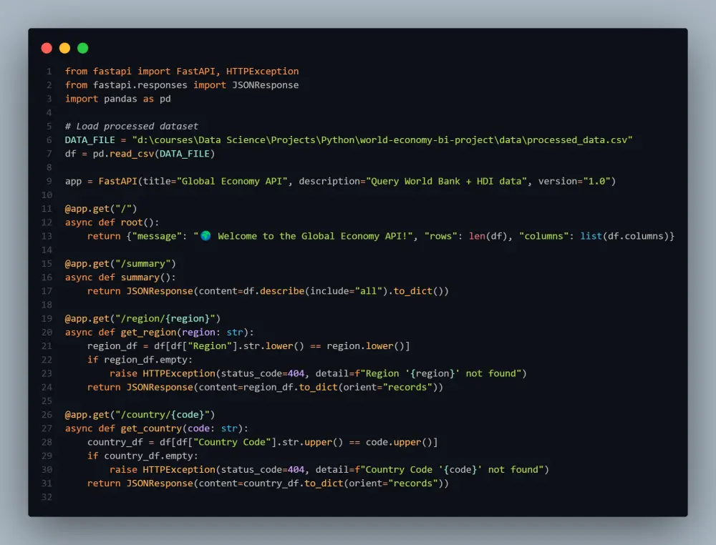This screenshot has height=545, width=716.
Task: Click the DATA_FILE variable on line 6
Action: pyautogui.click(x=90, y=140)
